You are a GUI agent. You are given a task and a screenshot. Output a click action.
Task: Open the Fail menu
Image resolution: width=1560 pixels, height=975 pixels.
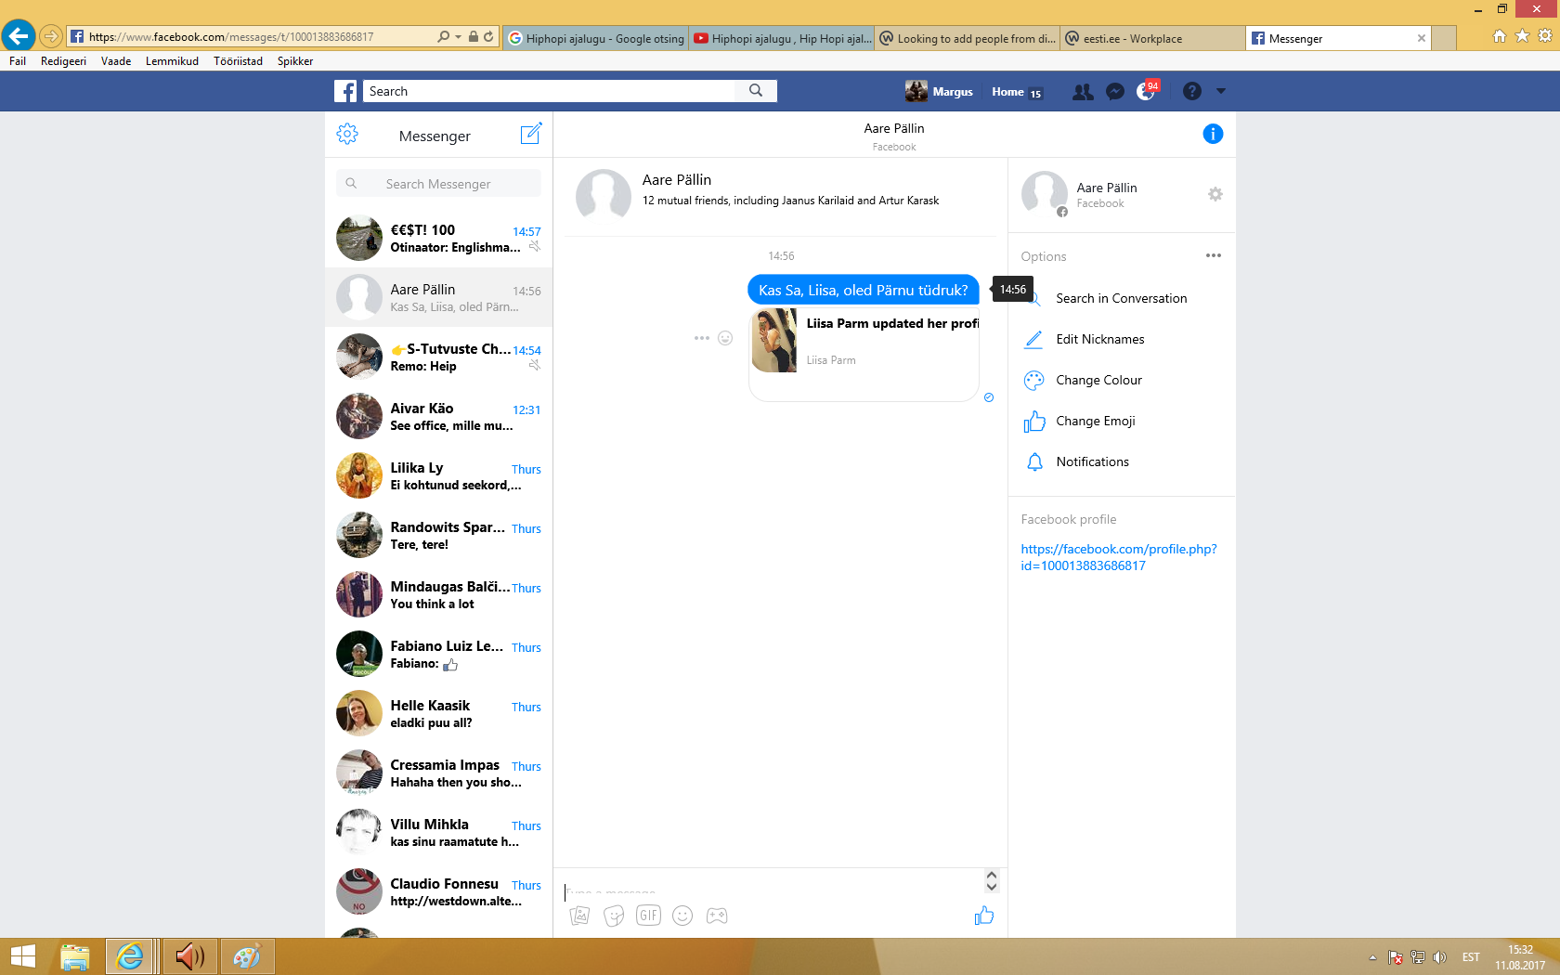click(x=18, y=61)
